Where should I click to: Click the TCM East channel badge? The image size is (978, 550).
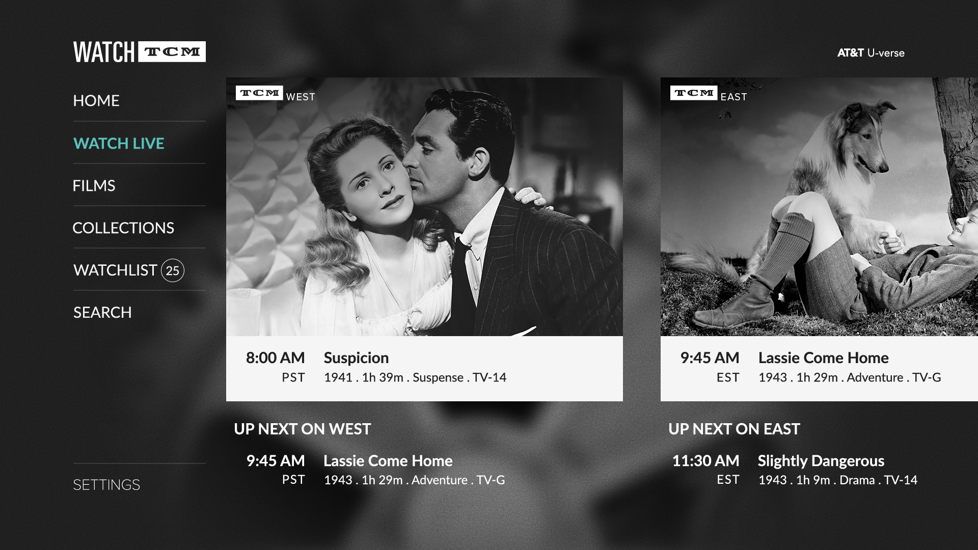pos(709,94)
